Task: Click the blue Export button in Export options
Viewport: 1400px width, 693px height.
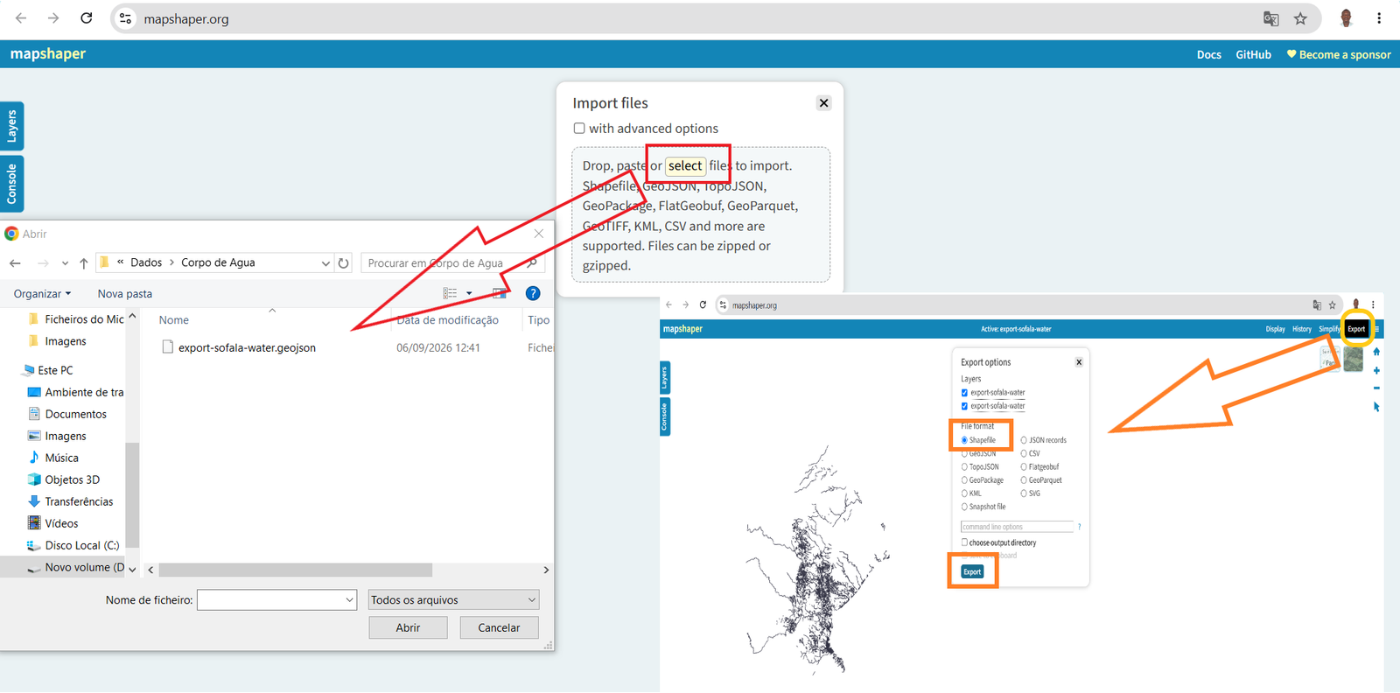Action: (x=972, y=571)
